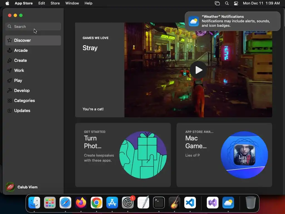Click the Work paper plane icon
Screen dimensions: 285x214
coord(9,70)
